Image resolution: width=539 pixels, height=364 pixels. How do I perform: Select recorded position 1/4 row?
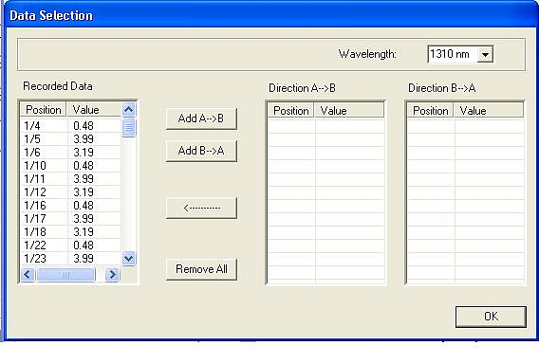pos(71,126)
